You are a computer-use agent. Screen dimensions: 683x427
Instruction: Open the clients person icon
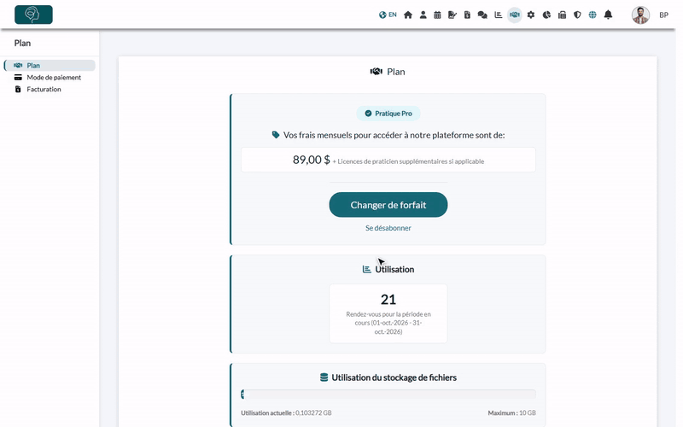423,15
